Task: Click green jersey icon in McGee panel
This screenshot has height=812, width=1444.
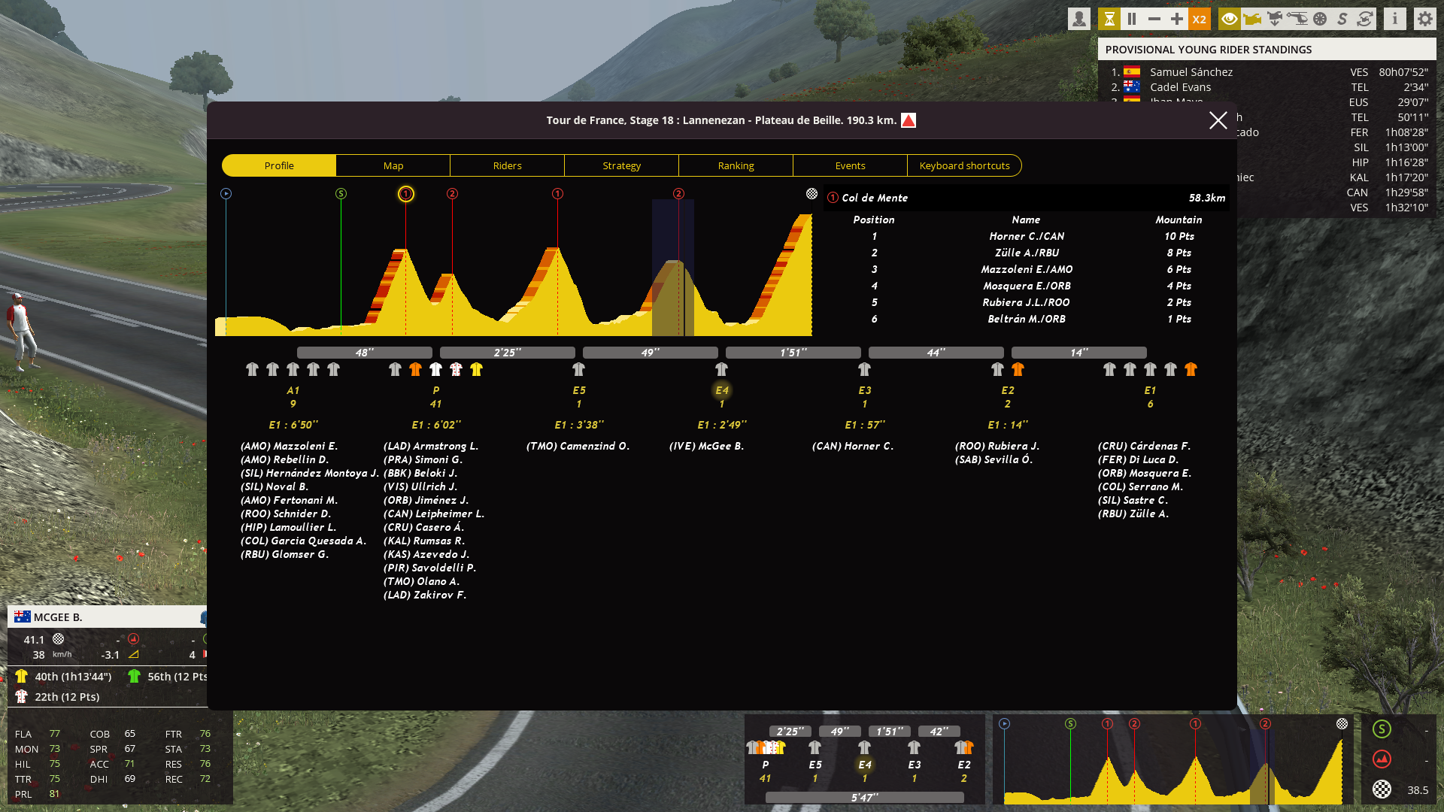Action: tap(134, 676)
